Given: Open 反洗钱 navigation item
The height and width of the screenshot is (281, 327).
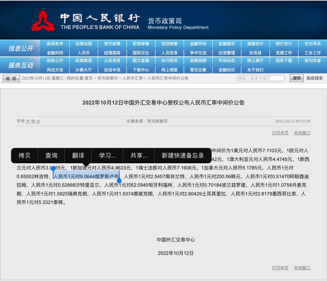Looking at the screenshot, I should tap(255, 53).
